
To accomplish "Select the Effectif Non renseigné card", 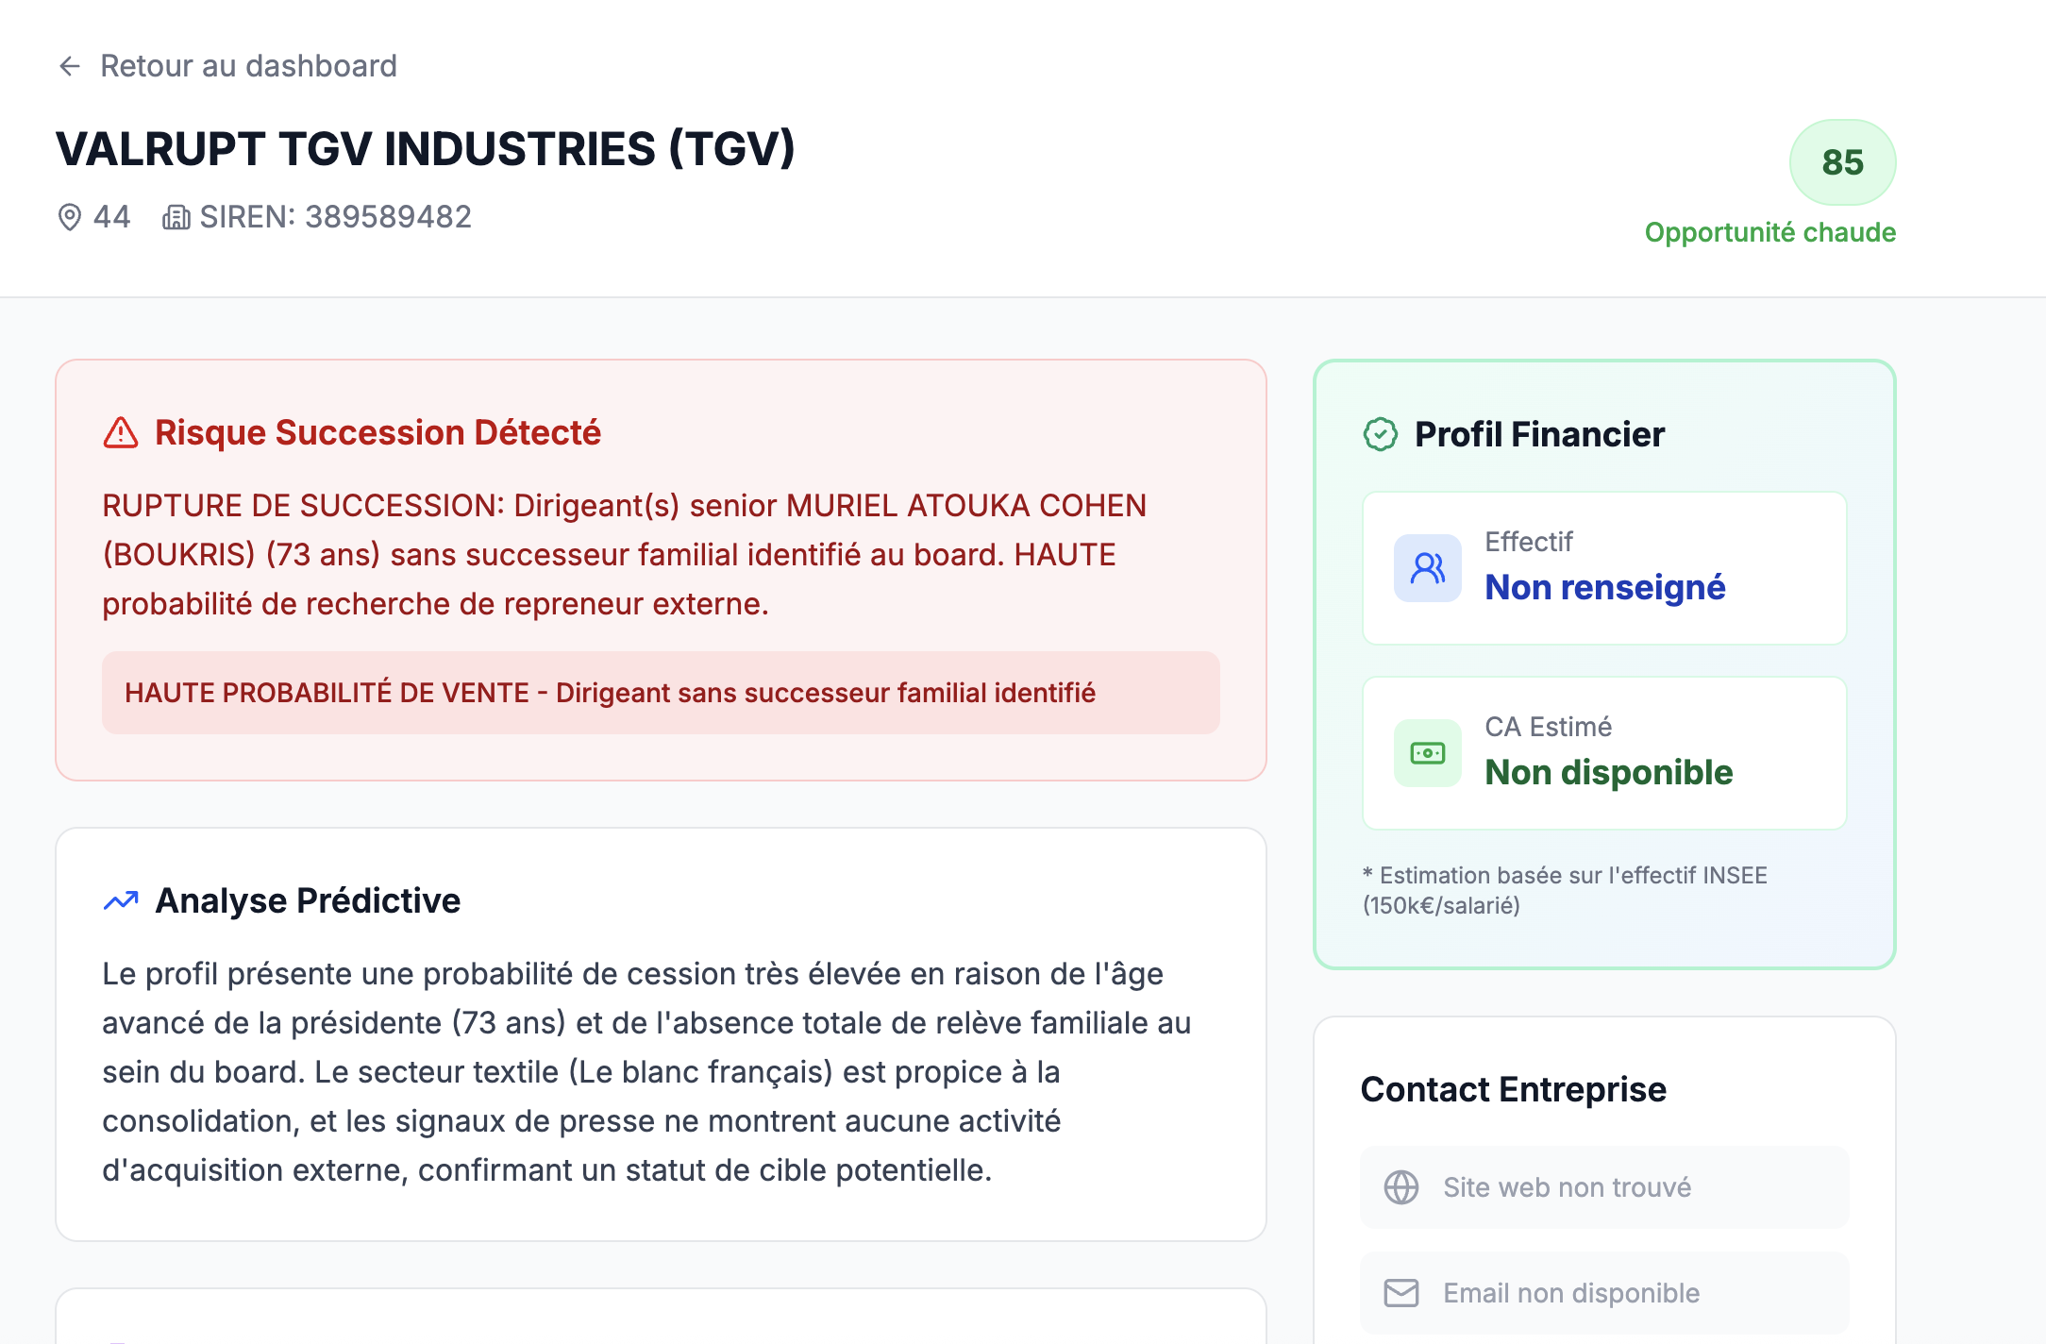I will pyautogui.click(x=1604, y=568).
